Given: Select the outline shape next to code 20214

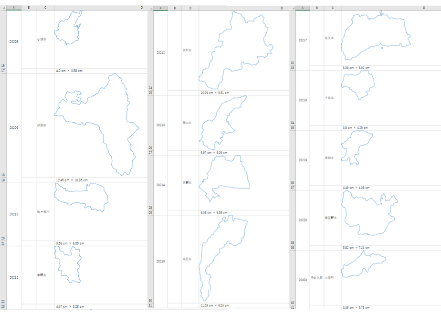Looking at the screenshot, I should (x=224, y=178).
